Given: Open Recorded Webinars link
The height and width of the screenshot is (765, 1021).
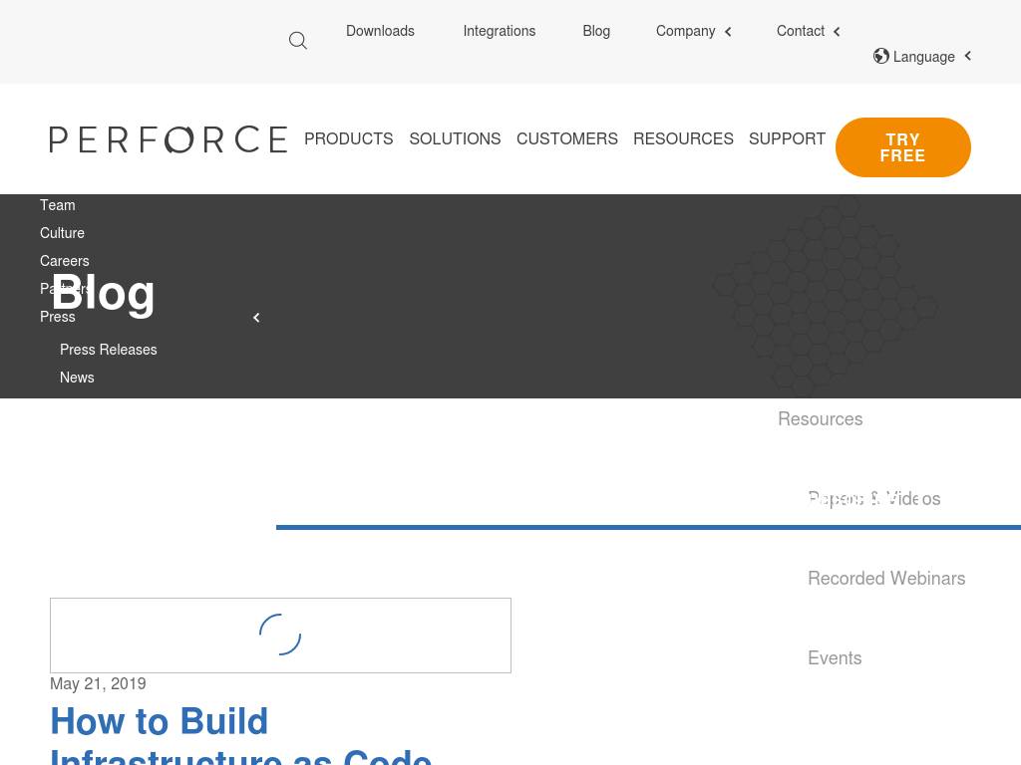Looking at the screenshot, I should [885, 579].
